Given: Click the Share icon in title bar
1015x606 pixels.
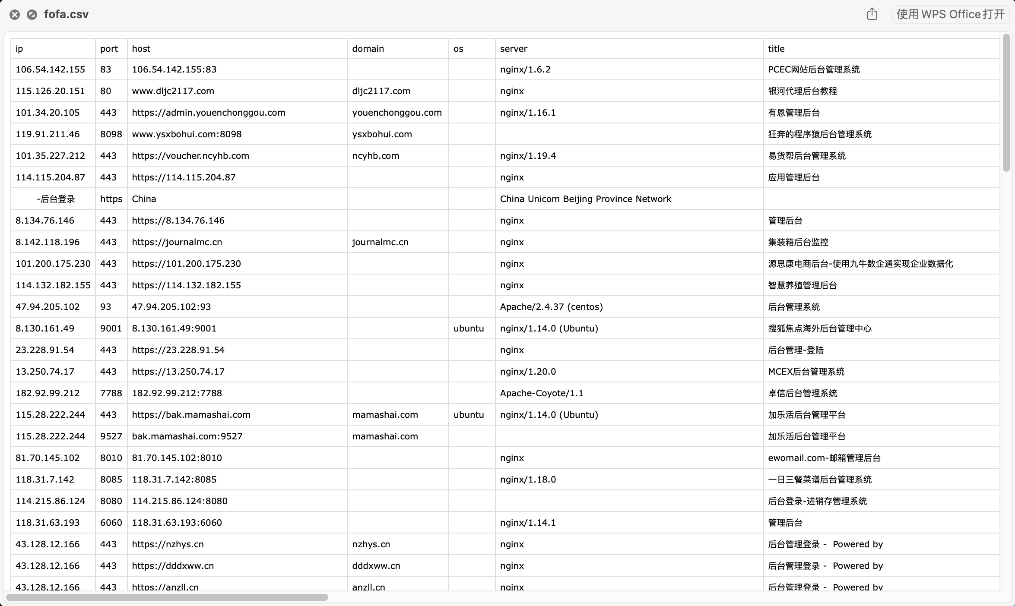Looking at the screenshot, I should [x=872, y=14].
